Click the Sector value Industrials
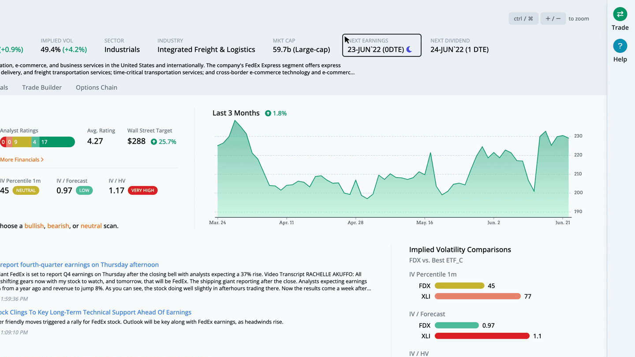 pyautogui.click(x=122, y=49)
